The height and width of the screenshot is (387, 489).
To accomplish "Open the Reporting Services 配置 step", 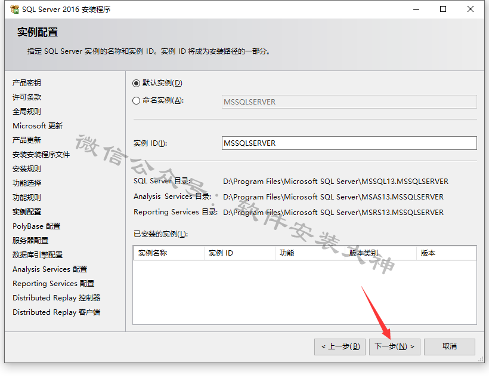I will (x=53, y=284).
